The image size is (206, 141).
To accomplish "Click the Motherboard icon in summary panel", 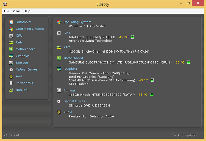I will [59, 58].
